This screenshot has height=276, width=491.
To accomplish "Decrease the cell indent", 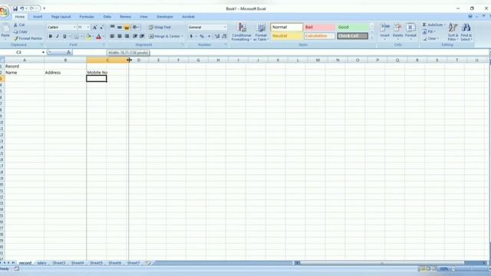I will coord(135,36).
